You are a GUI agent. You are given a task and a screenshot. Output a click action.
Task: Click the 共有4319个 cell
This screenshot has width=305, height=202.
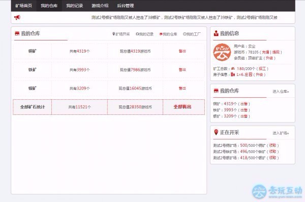pos(80,51)
